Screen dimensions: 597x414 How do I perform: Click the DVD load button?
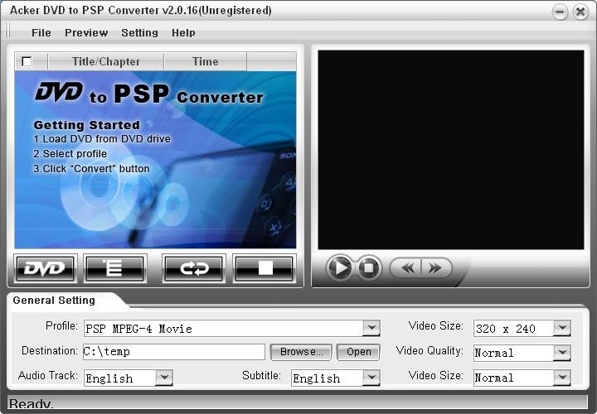[46, 268]
